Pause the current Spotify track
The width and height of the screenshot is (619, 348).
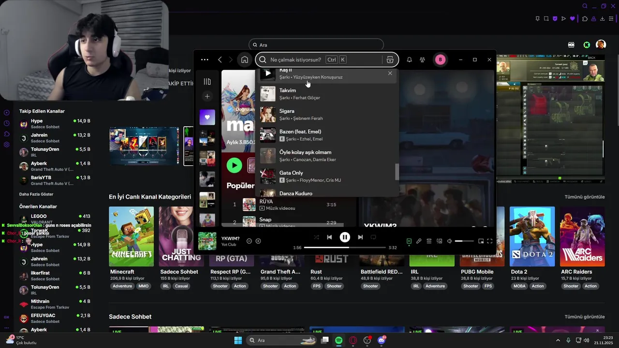345,237
